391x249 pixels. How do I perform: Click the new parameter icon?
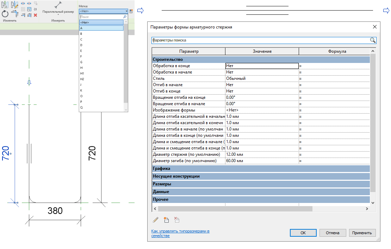click(x=166, y=219)
